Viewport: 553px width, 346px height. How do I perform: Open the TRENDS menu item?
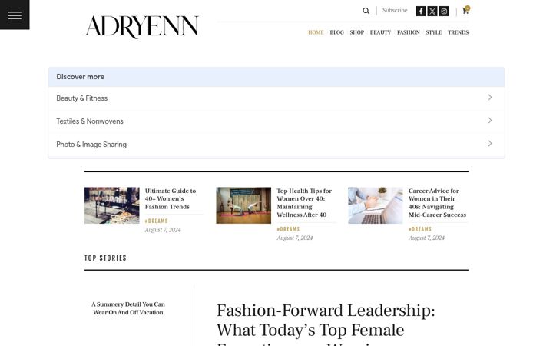[x=458, y=32]
